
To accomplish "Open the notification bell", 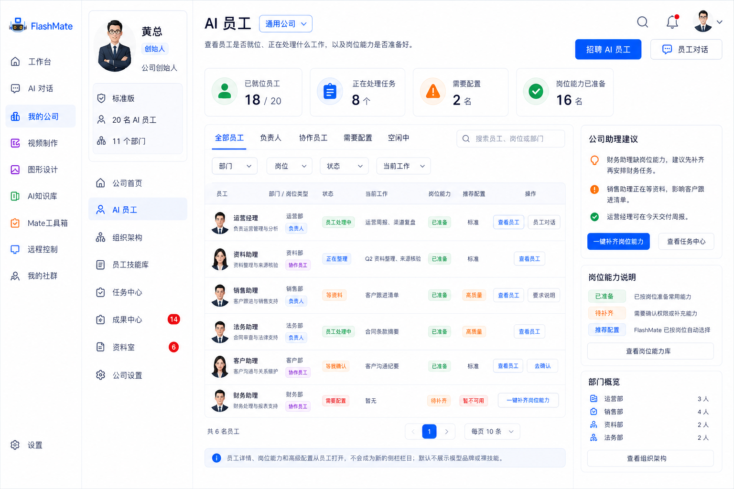I will 672,22.
